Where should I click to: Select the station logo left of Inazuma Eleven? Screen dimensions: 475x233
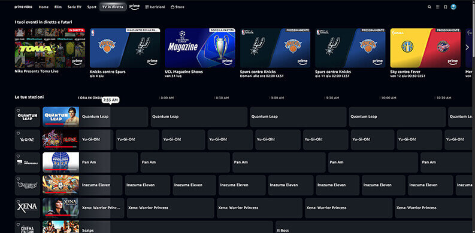pos(28,185)
